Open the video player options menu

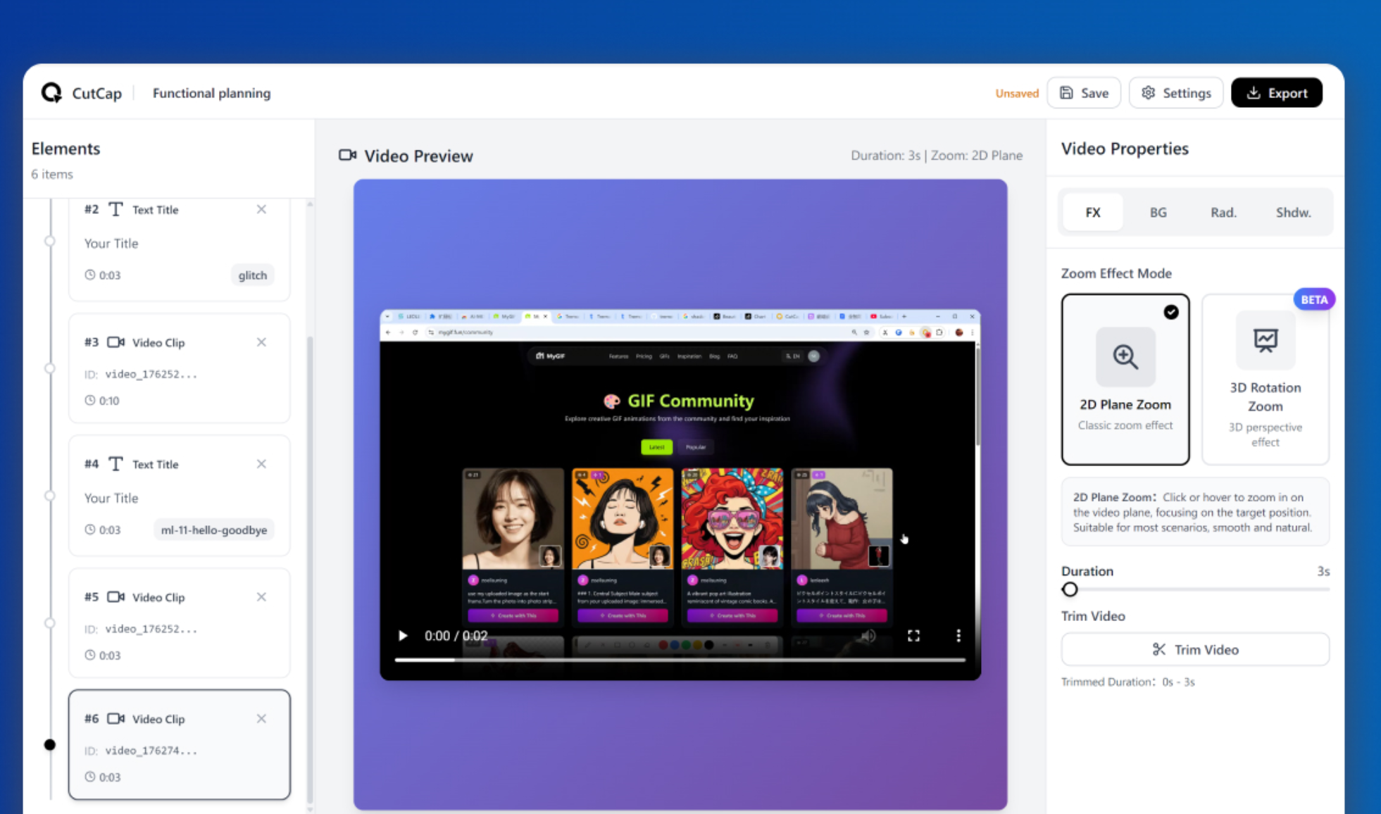click(958, 636)
